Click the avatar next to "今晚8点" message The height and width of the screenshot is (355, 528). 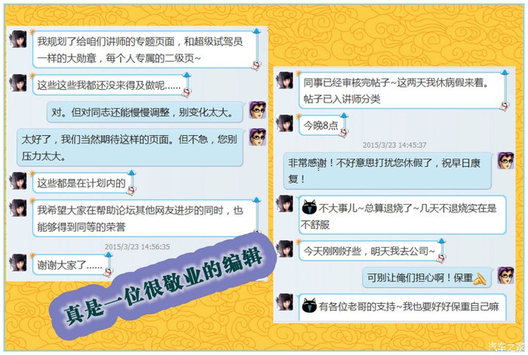pos(285,123)
